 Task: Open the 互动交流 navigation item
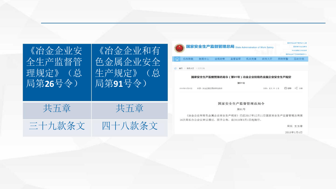point(299,59)
